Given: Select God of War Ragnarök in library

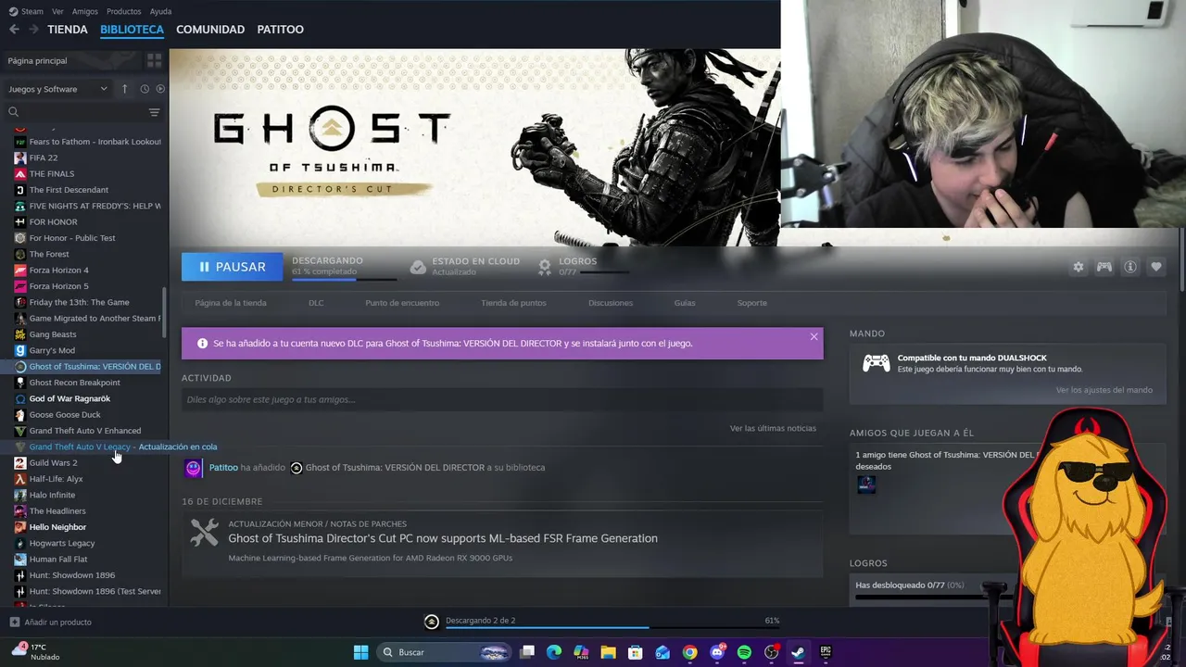Looking at the screenshot, I should (69, 398).
